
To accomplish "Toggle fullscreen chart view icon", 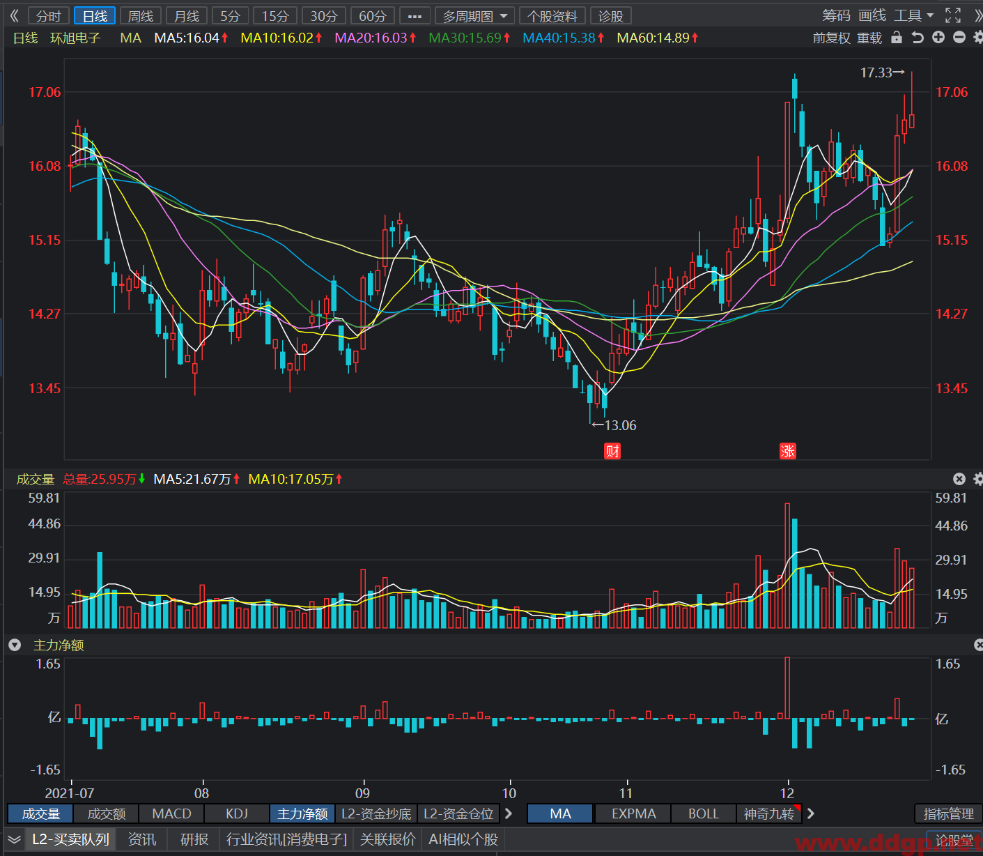I will point(953,15).
